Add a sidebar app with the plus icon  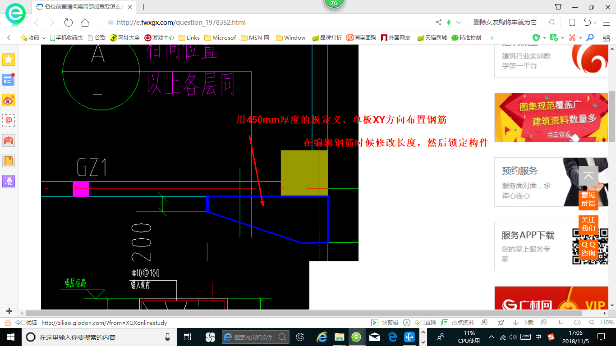(9, 311)
